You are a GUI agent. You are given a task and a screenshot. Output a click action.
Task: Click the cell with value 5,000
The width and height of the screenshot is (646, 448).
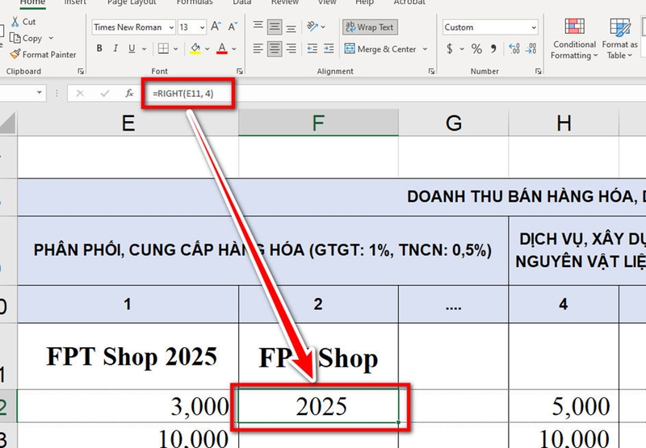pos(564,405)
